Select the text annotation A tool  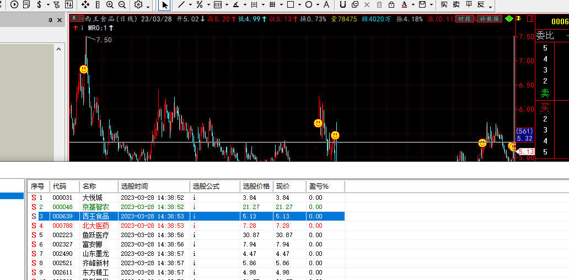click(x=326, y=5)
